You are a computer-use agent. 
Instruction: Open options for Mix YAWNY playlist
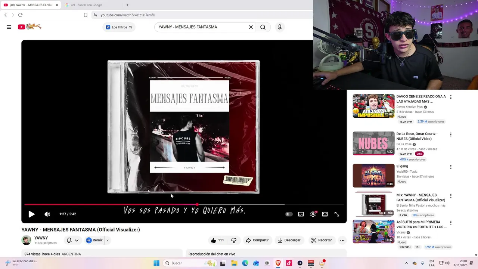point(451,196)
